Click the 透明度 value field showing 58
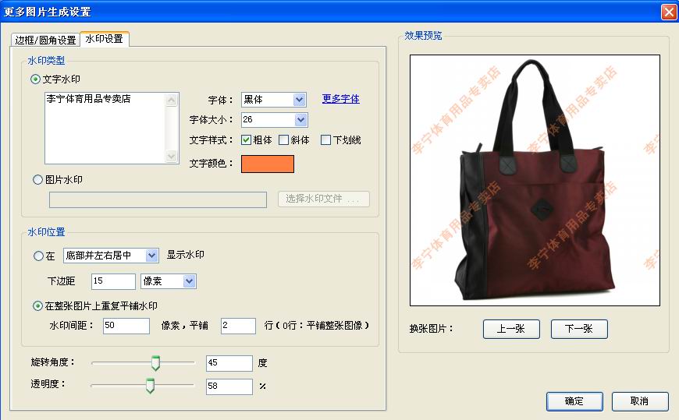 coord(229,386)
